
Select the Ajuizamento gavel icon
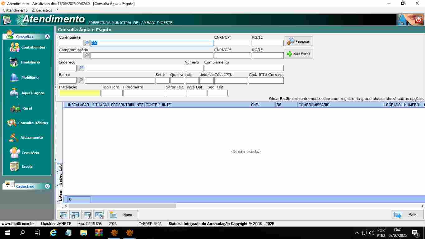click(x=14, y=138)
